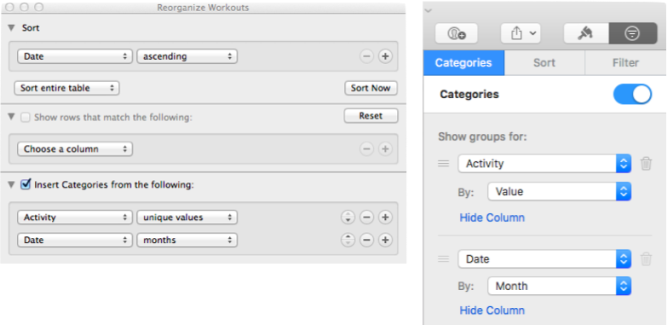Open the Share toolbar button
Image resolution: width=667 pixels, height=325 pixels.
click(x=520, y=33)
